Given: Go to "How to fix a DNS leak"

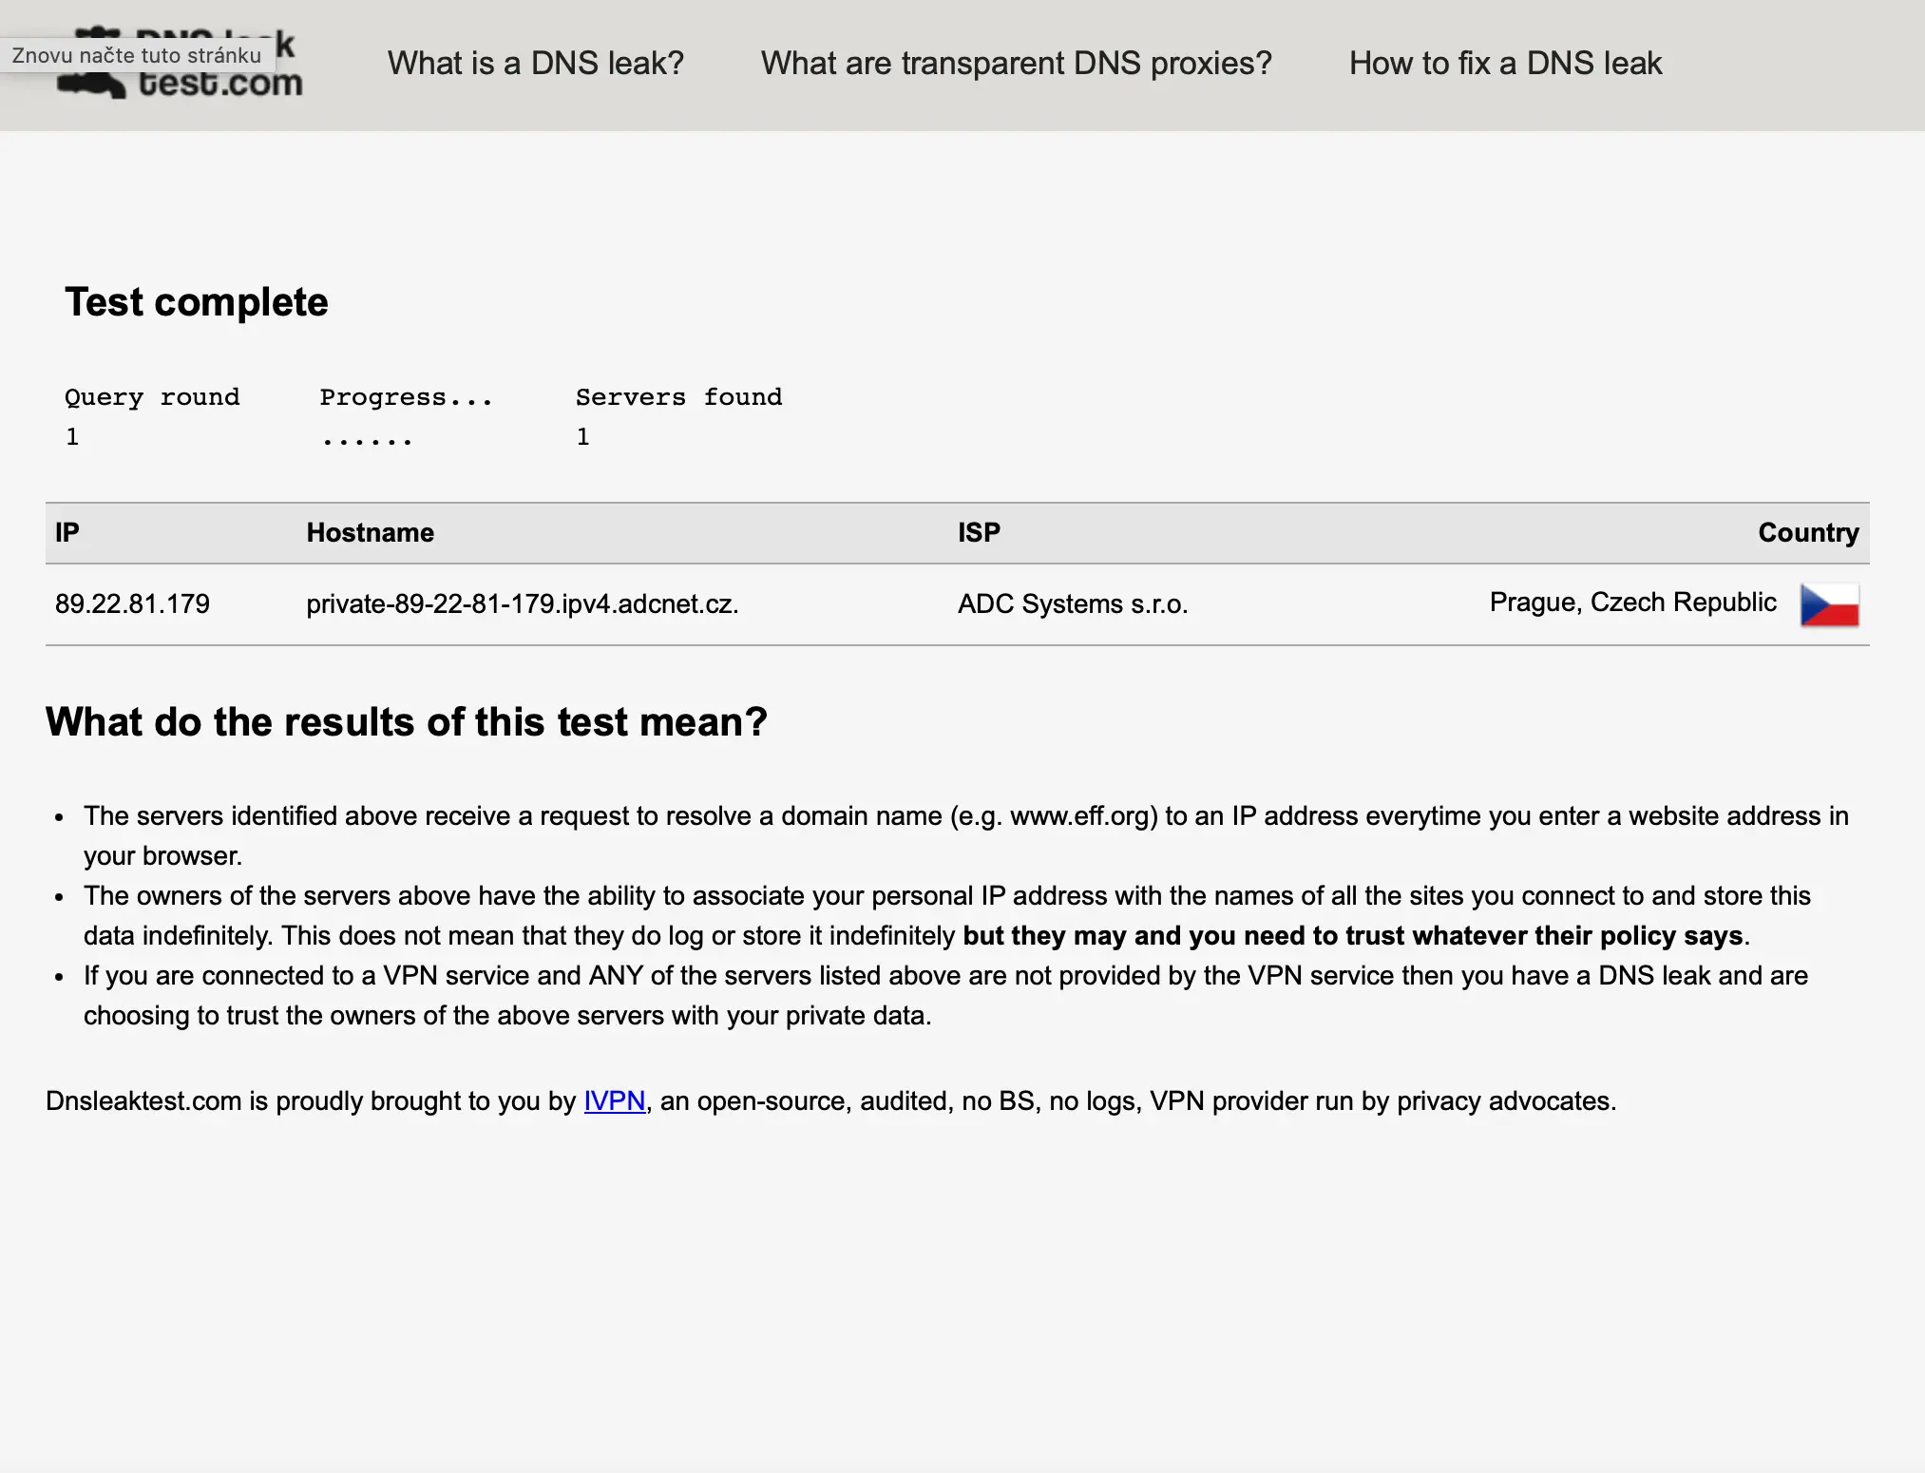Looking at the screenshot, I should 1505,64.
